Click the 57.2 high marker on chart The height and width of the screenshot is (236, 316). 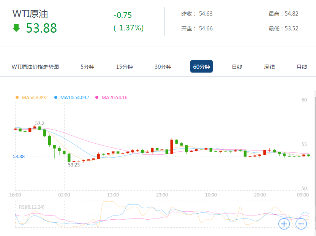coord(40,123)
